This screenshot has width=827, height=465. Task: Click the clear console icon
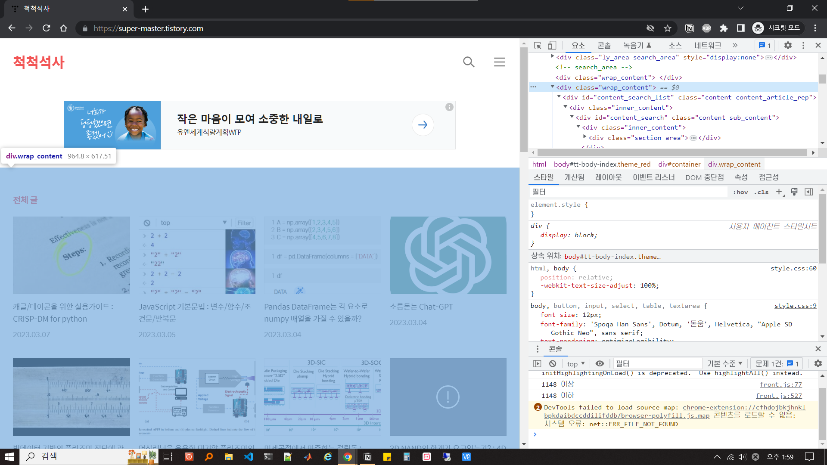pyautogui.click(x=553, y=363)
